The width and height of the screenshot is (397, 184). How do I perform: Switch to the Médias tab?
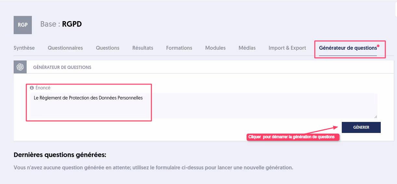coord(247,48)
